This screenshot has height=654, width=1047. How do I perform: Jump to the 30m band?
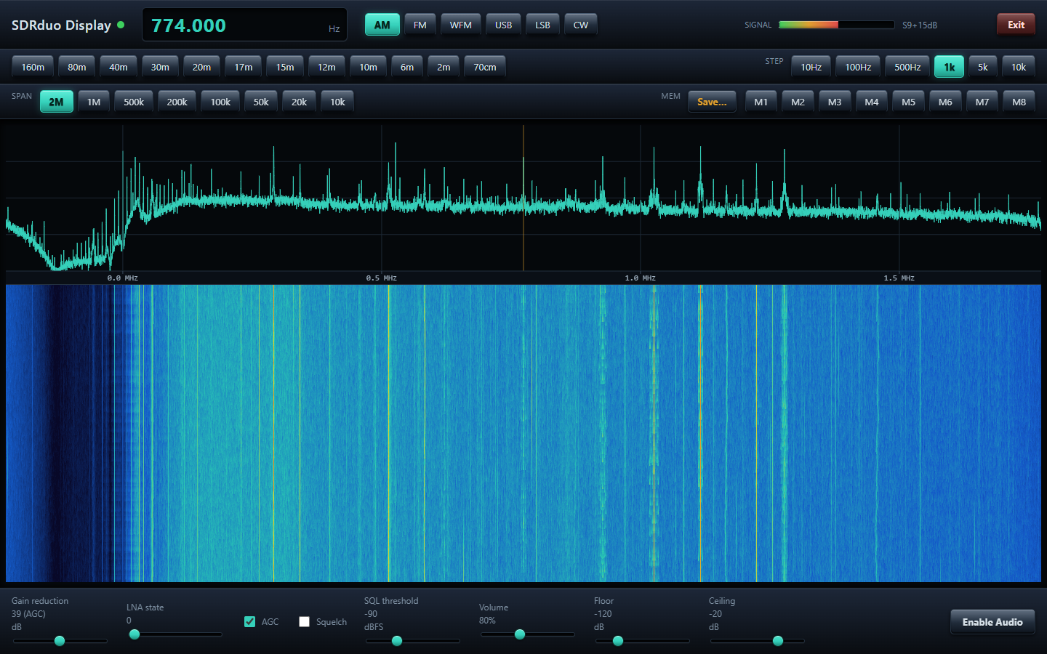160,67
